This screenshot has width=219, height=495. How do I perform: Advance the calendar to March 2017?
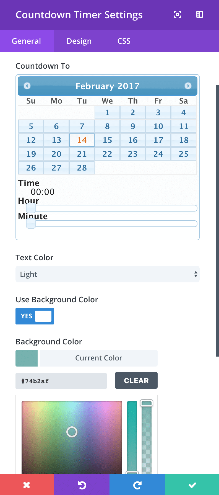[x=188, y=86]
